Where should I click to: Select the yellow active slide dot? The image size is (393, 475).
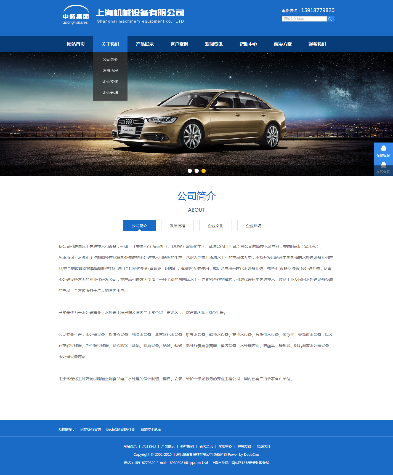(203, 171)
